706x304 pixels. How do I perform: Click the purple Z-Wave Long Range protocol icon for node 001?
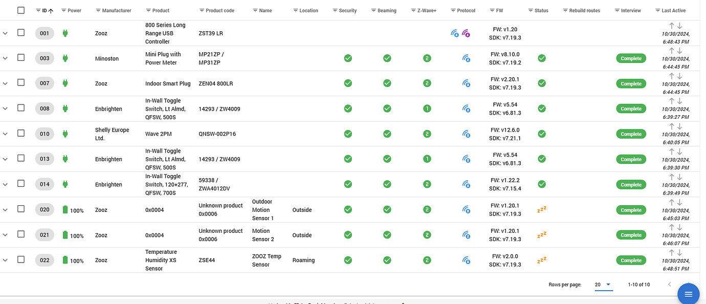[x=467, y=33]
